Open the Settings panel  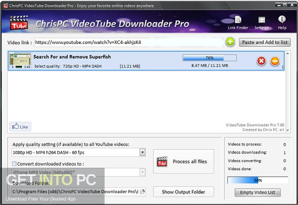tap(262, 23)
